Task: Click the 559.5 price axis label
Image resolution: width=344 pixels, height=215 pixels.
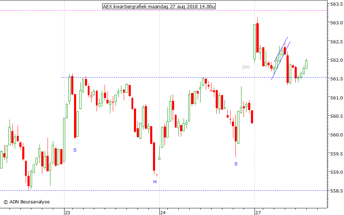Action: pos(336,154)
